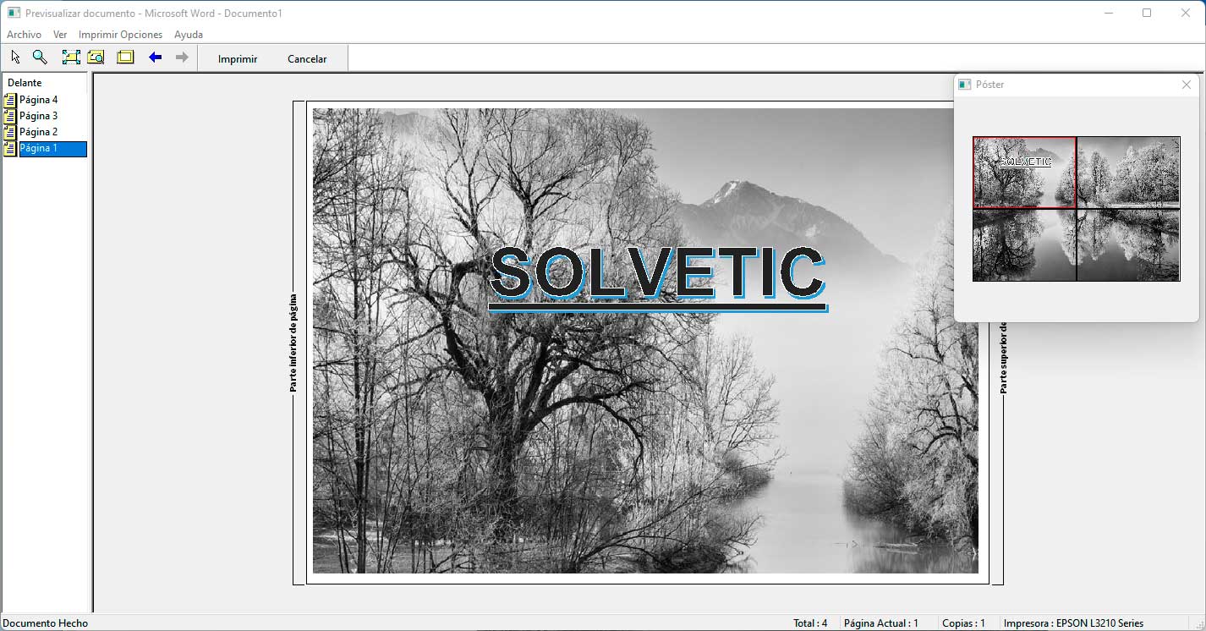Click the fit-to-page icon with corner arrows
The height and width of the screenshot is (631, 1206).
[x=71, y=58]
